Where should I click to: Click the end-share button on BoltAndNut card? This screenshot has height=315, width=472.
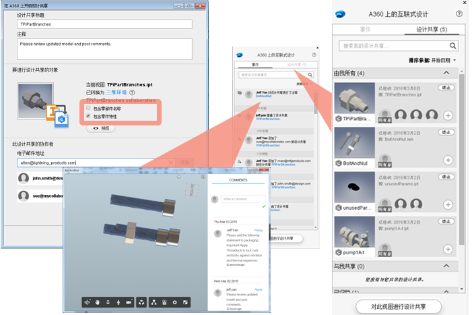tap(446, 132)
